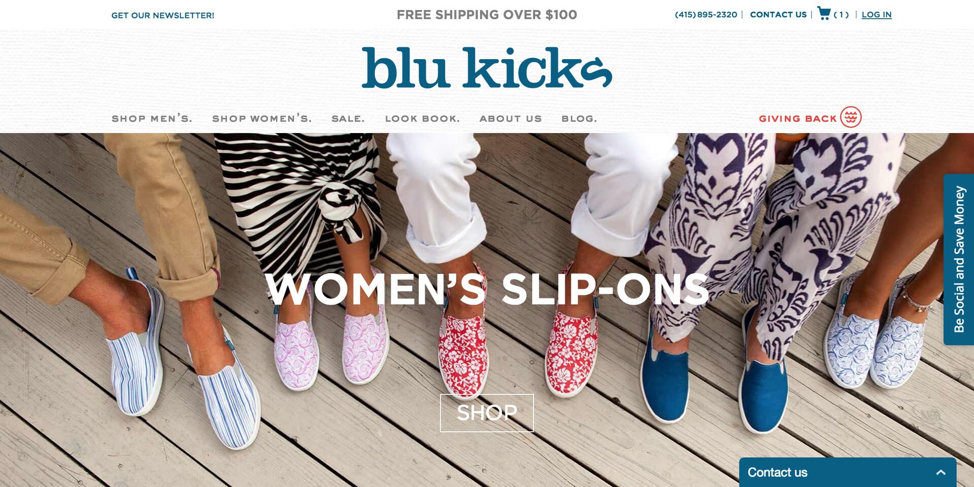Open the Contact Us header link

point(778,14)
